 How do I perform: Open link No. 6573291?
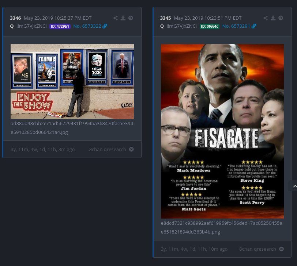(x=236, y=26)
